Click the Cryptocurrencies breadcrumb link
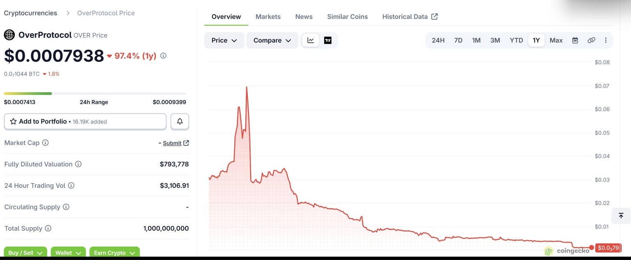 (30, 13)
